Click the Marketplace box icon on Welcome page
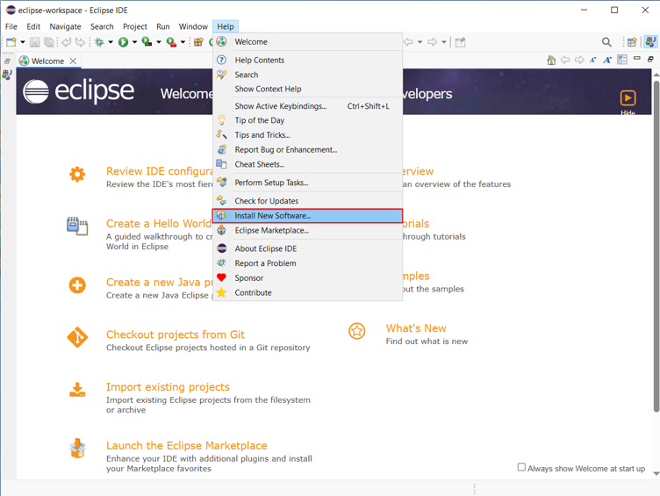The height and width of the screenshot is (496, 660). 77,449
